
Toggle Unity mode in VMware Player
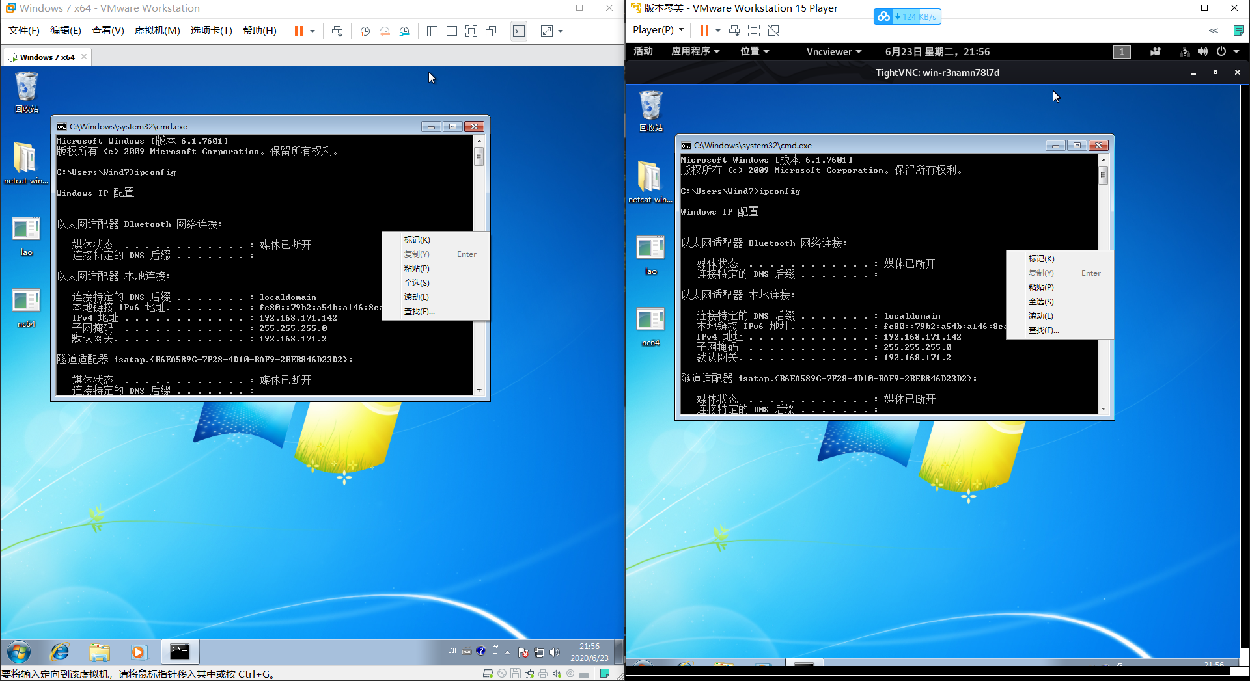[x=773, y=31]
